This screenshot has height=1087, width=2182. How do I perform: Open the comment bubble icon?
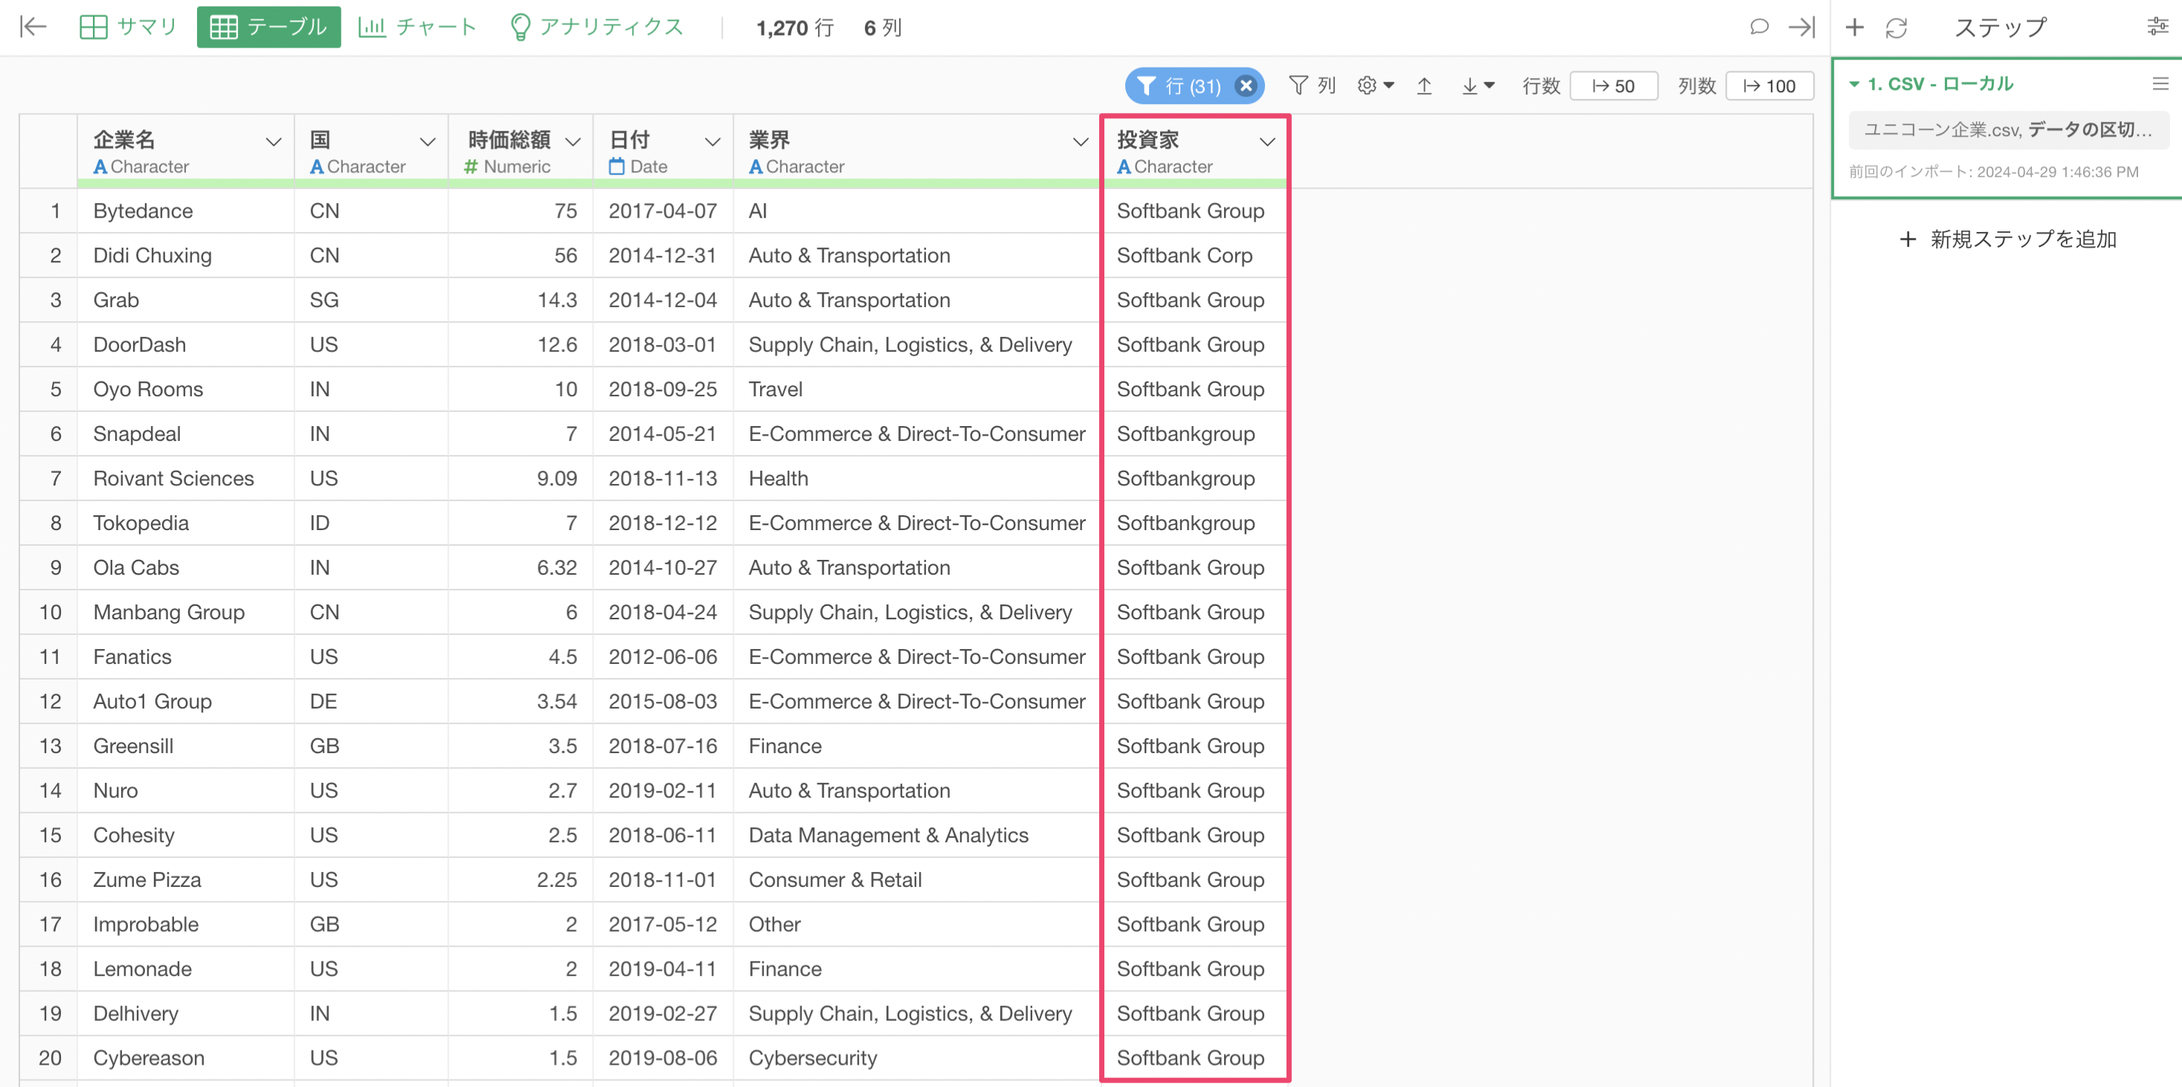click(1759, 27)
